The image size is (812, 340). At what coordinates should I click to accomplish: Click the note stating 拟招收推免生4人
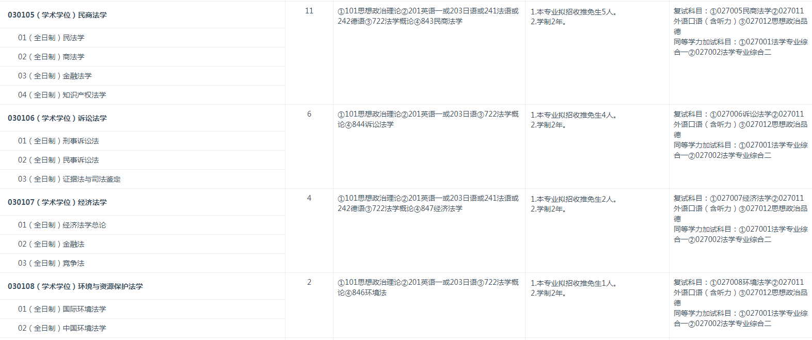coord(574,115)
